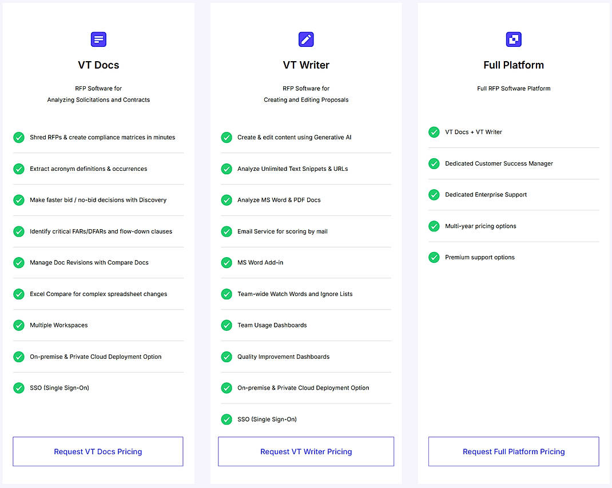Click the Request Full Platform Pricing button
The width and height of the screenshot is (612, 488).
click(x=513, y=451)
